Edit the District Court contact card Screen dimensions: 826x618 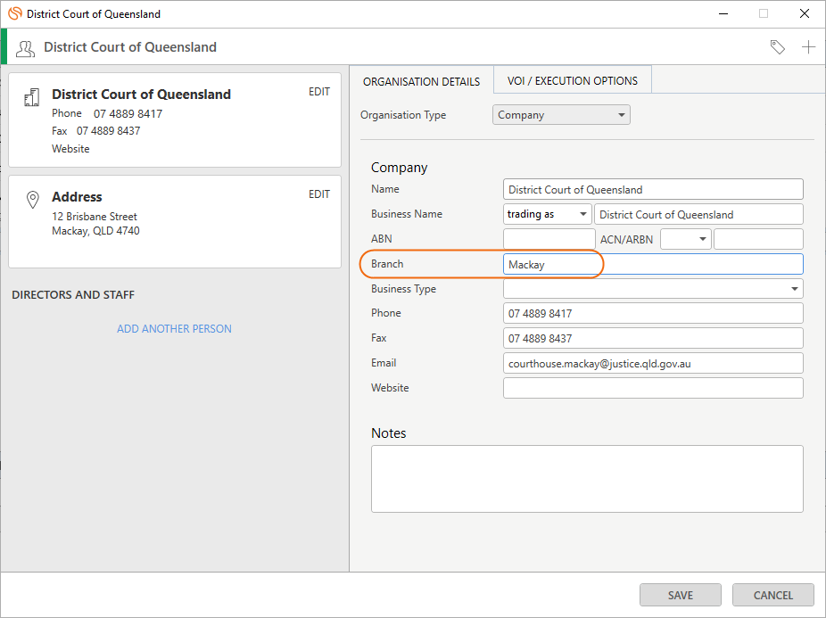[x=319, y=92]
